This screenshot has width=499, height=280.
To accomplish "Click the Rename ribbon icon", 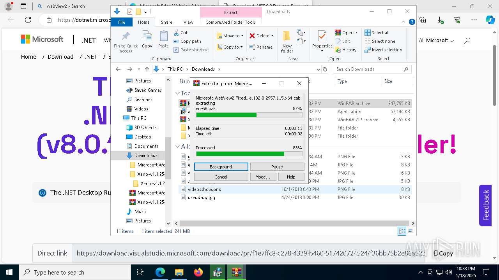I will click(x=261, y=47).
